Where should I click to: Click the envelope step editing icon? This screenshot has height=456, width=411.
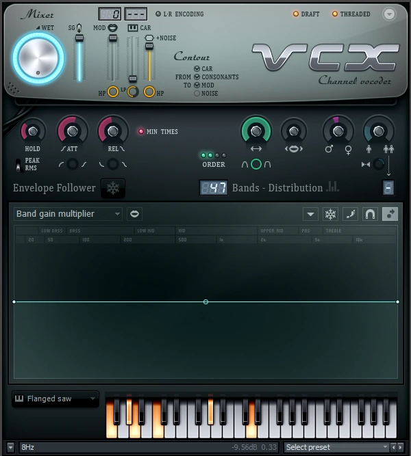click(350, 215)
